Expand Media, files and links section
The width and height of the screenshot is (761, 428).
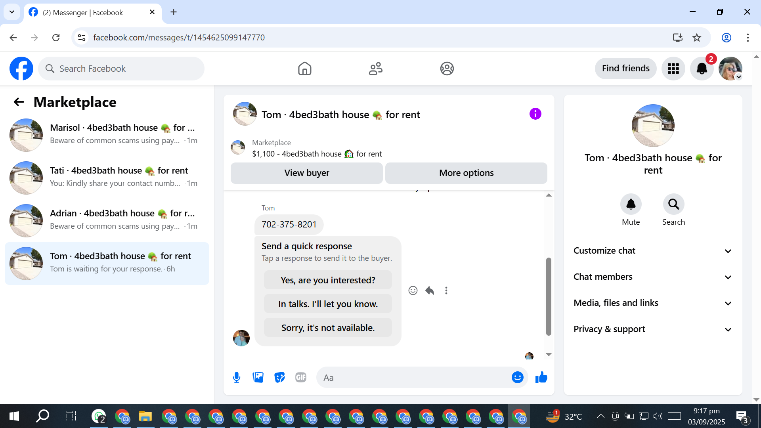(x=653, y=303)
